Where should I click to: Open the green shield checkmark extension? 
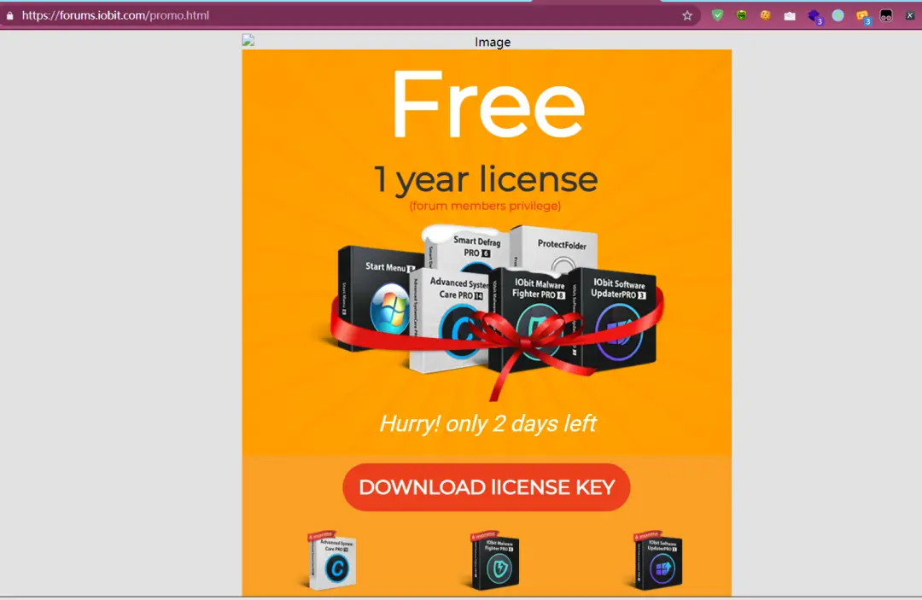pos(717,16)
